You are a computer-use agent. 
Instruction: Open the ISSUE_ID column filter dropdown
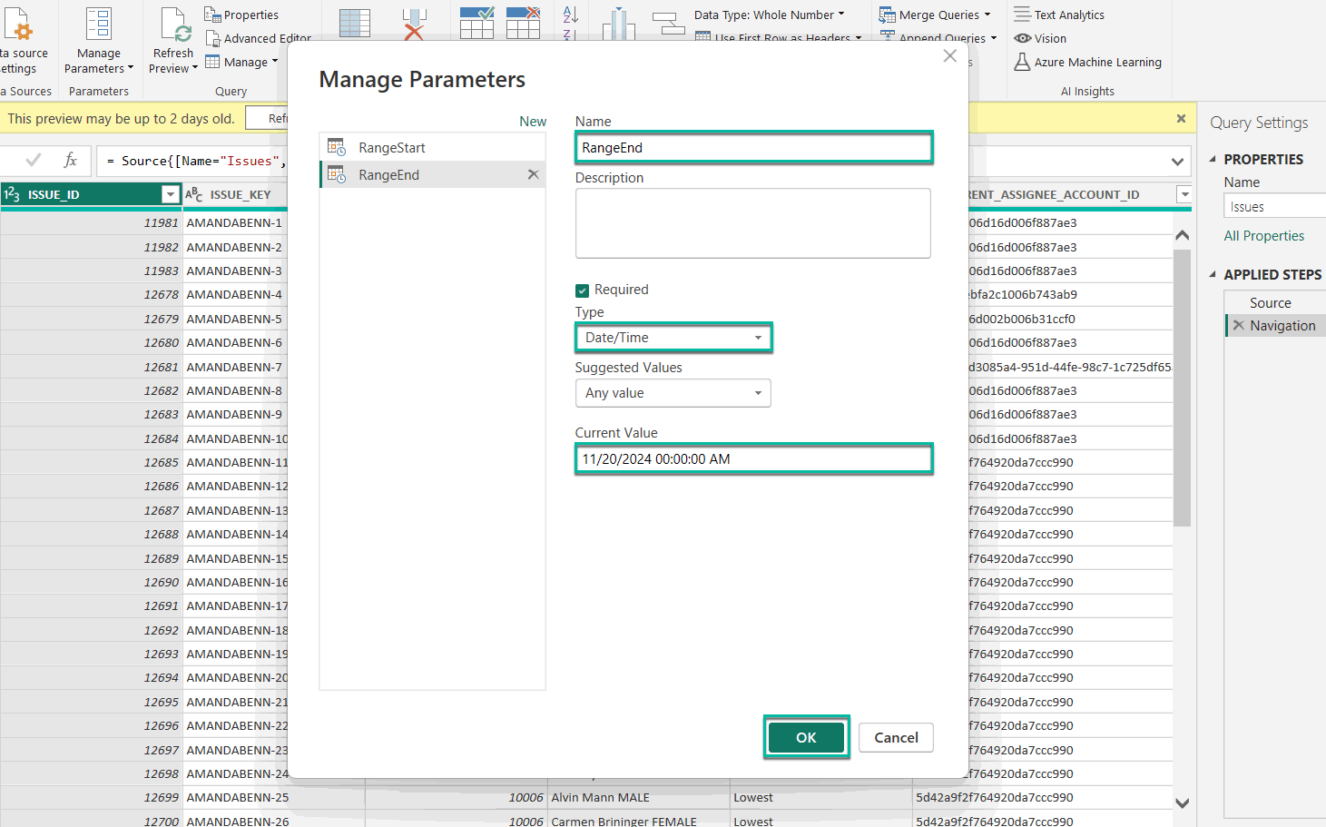170,194
